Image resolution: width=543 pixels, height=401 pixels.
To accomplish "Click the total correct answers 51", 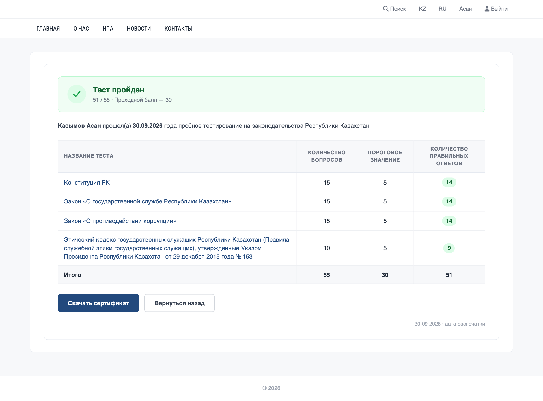I will pyautogui.click(x=449, y=275).
